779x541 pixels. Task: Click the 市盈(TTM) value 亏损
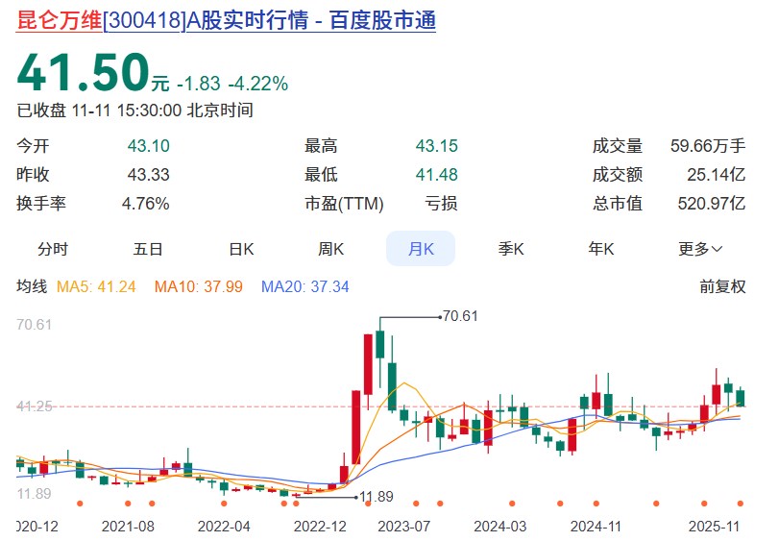pos(441,204)
